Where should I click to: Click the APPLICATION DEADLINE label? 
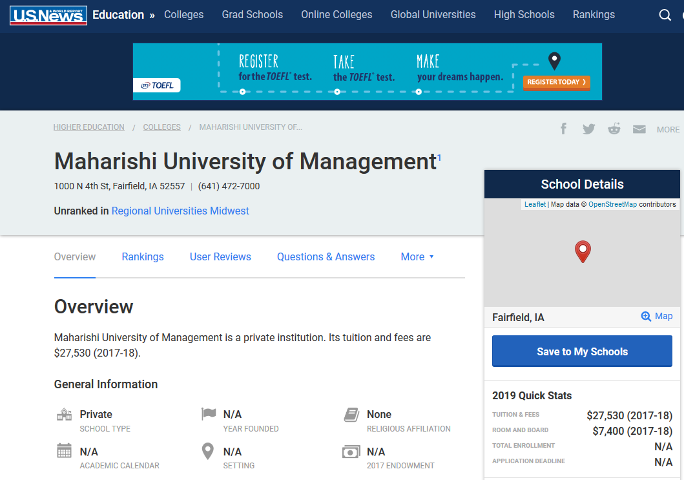529,461
